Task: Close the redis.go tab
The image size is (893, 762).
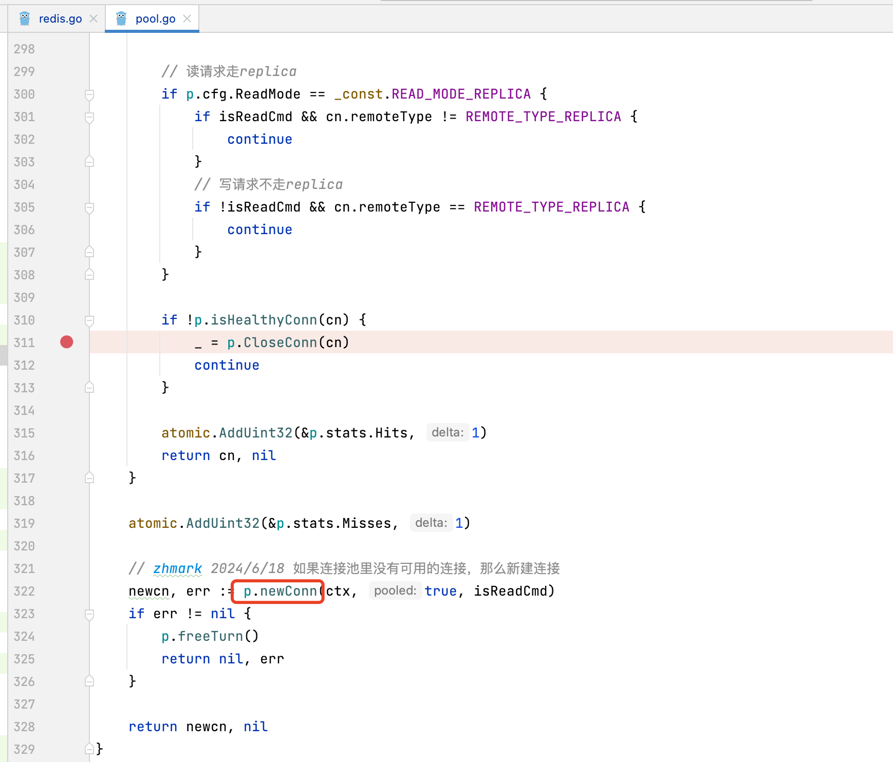Action: (94, 18)
